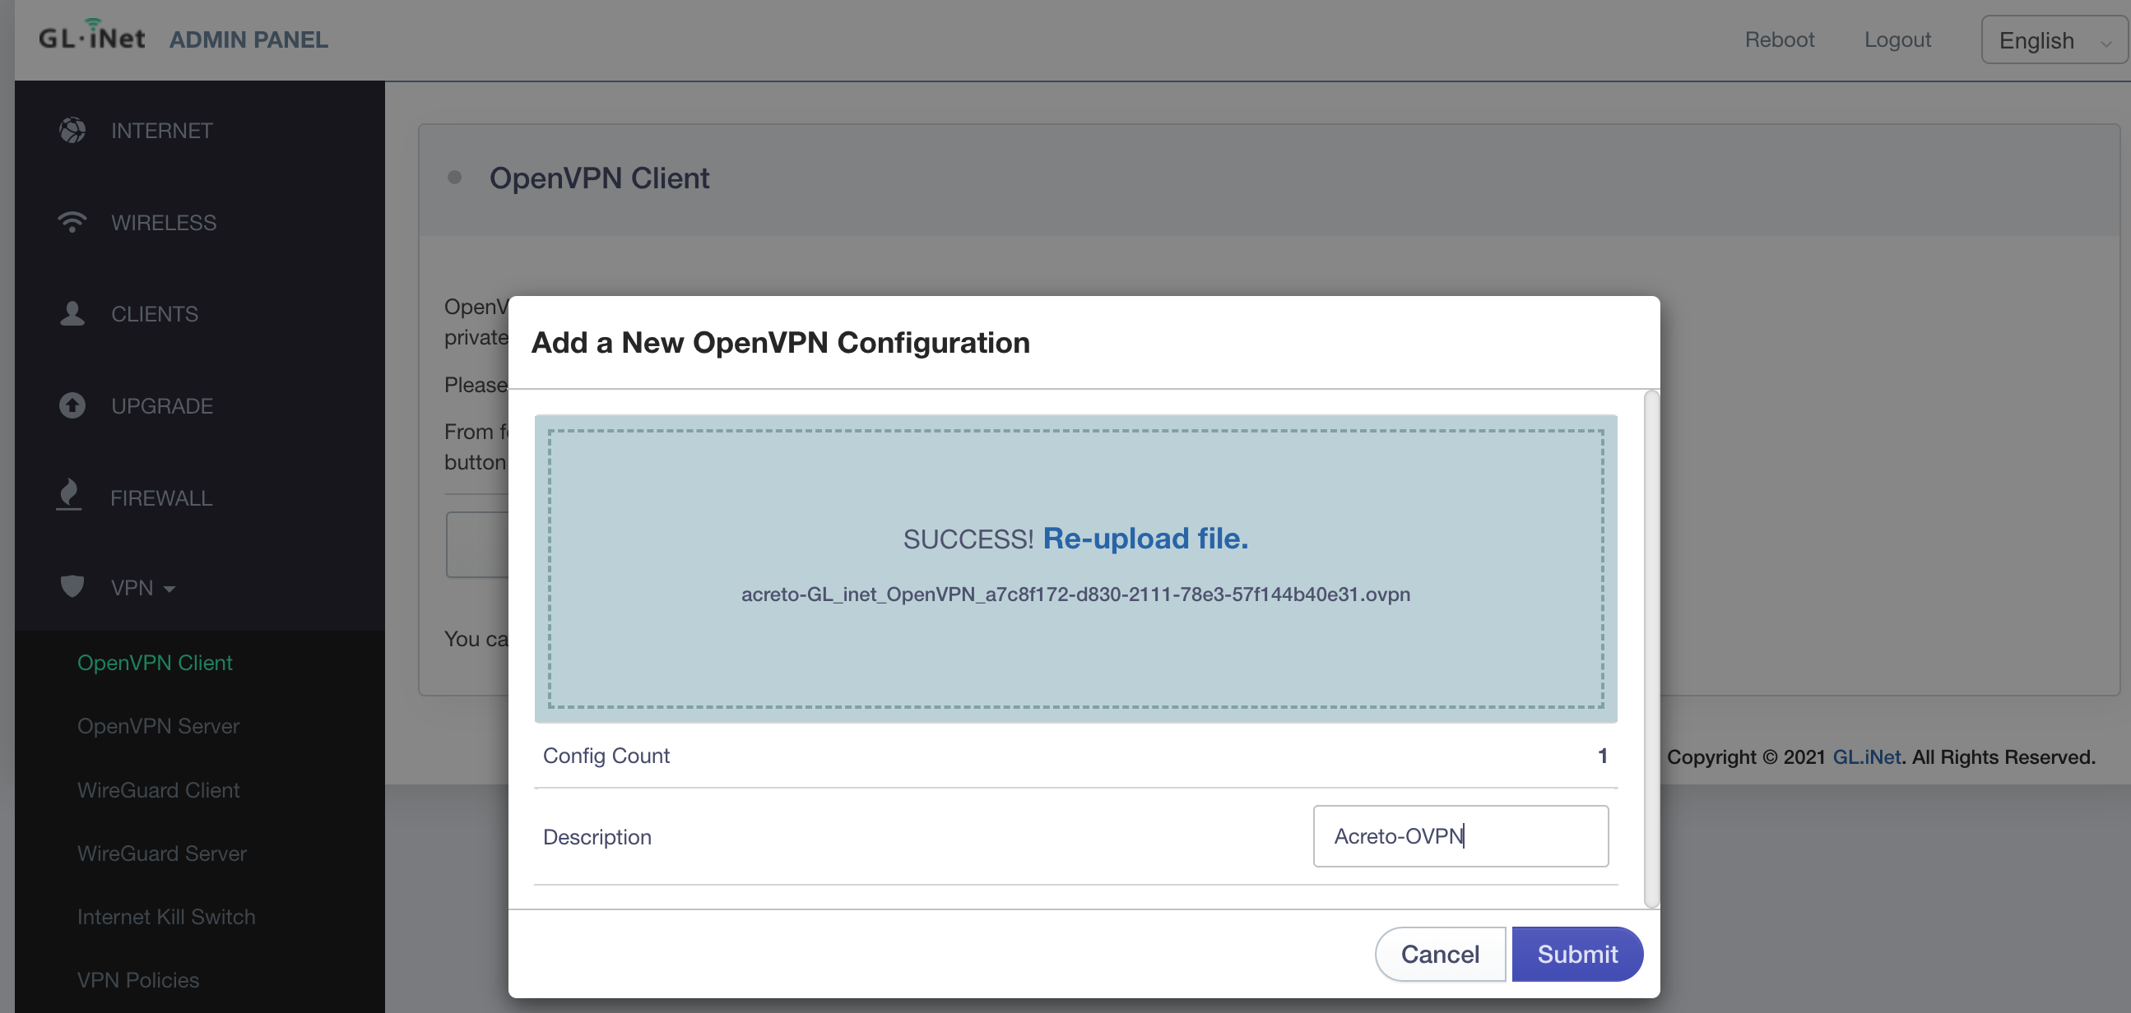Click the GL.iNet logo in header
The image size is (2131, 1013).
tap(92, 35)
